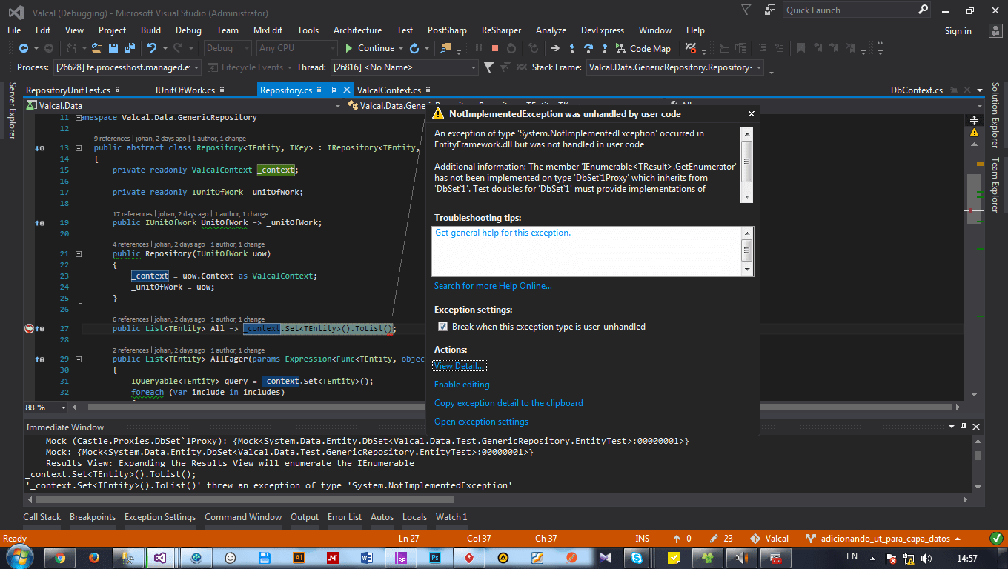Click the Open File folder icon
1008x569 pixels.
pyautogui.click(x=96, y=48)
